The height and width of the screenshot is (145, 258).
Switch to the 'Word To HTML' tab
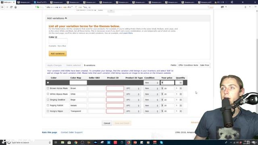(x=41, y=2)
